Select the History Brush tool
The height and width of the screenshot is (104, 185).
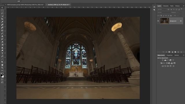[x=2, y=39]
